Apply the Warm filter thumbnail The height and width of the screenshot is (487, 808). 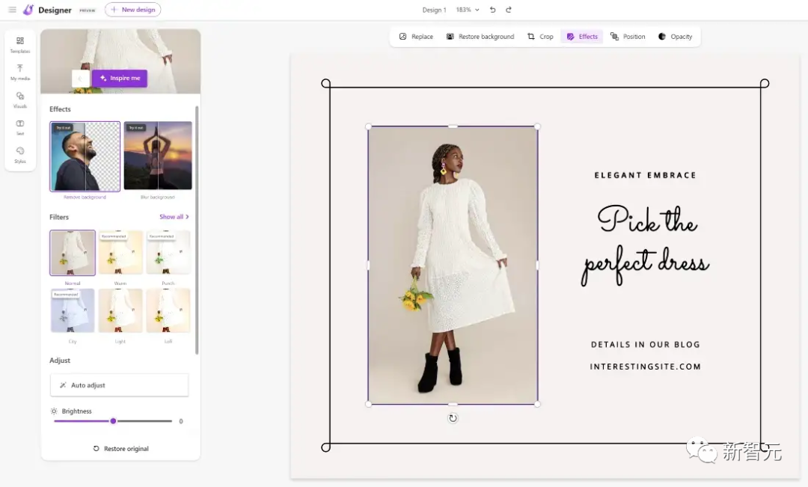(x=120, y=253)
